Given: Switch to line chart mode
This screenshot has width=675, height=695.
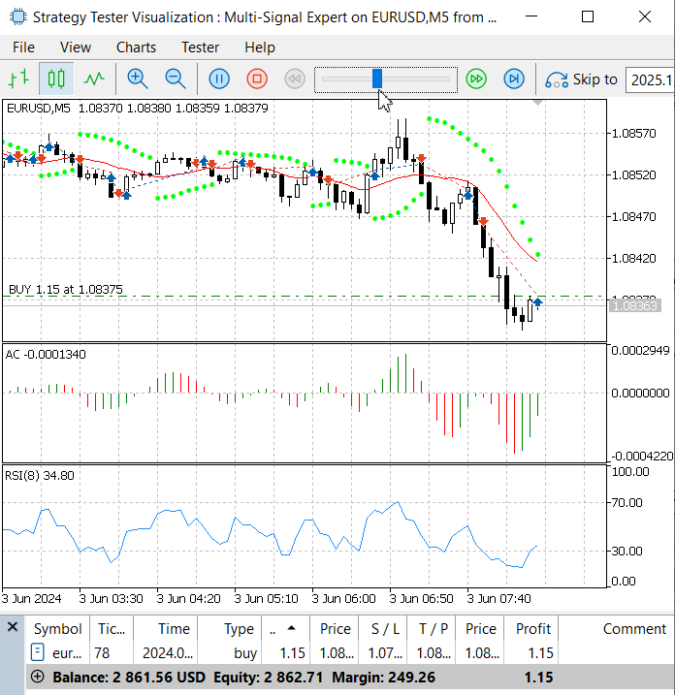Looking at the screenshot, I should coord(94,79).
